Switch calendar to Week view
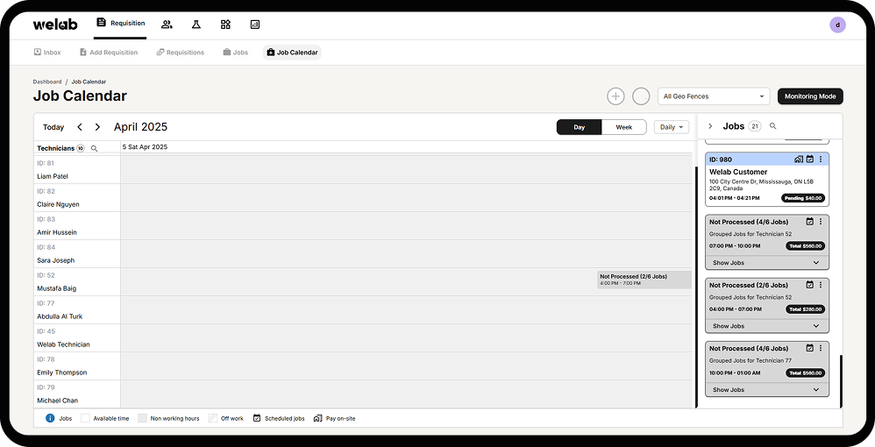Image resolution: width=875 pixels, height=447 pixels. tap(624, 127)
